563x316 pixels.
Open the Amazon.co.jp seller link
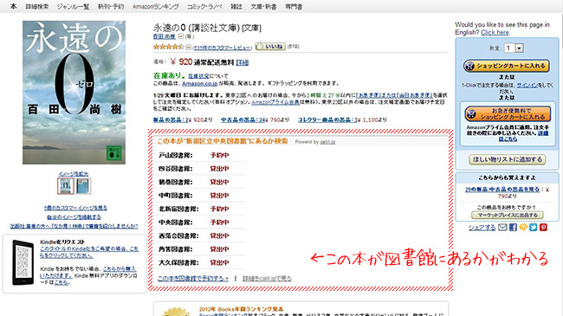199,83
